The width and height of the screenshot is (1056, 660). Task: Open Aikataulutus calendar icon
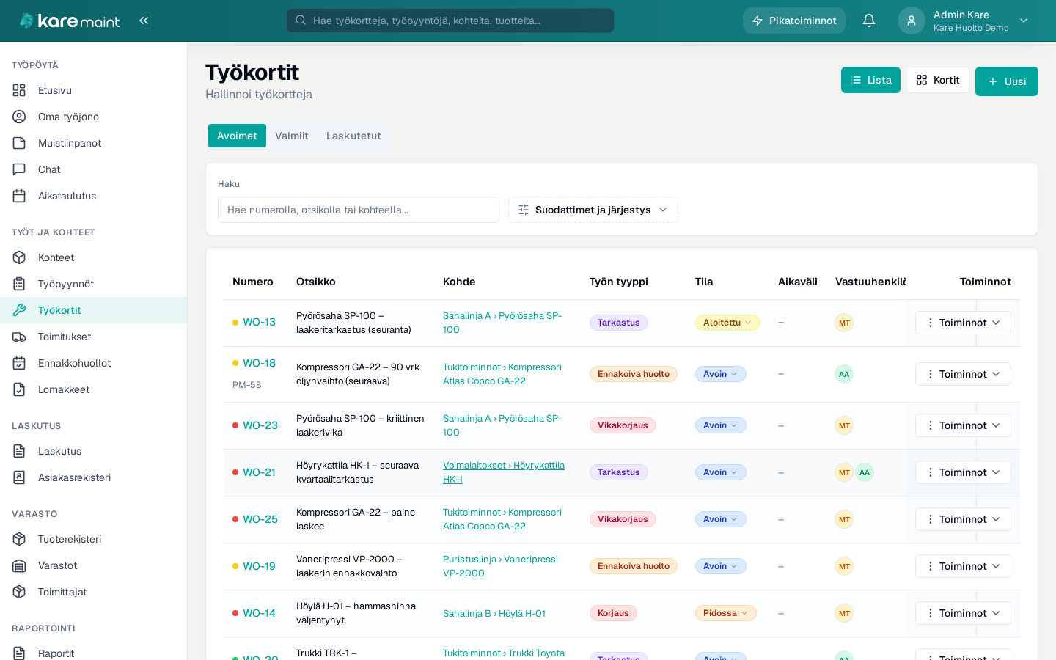point(20,196)
